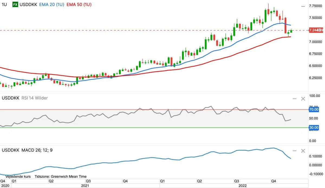Click the 6.25000 price axis value
This screenshot has width=325, height=188.
[315, 78]
